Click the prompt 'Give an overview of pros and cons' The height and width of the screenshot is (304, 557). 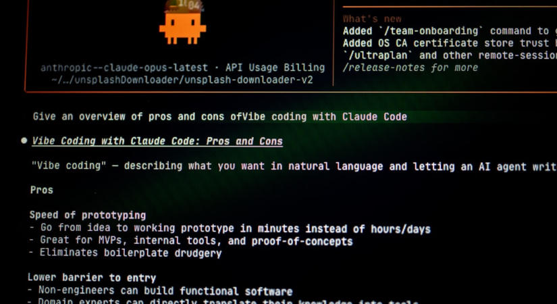tap(220, 117)
